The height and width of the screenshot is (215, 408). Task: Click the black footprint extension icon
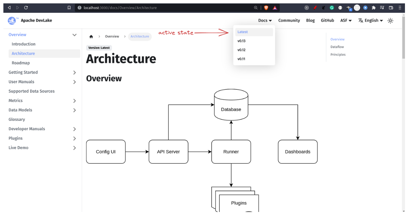[x=323, y=8]
